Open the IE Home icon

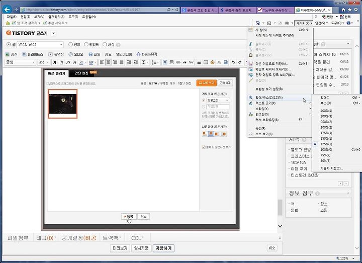tap(343, 10)
